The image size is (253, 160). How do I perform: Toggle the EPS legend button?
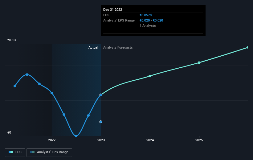click(x=15, y=152)
